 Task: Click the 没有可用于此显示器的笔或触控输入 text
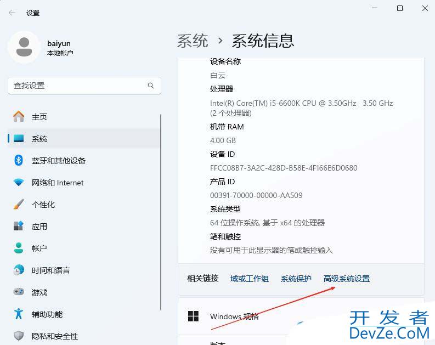pyautogui.click(x=271, y=250)
